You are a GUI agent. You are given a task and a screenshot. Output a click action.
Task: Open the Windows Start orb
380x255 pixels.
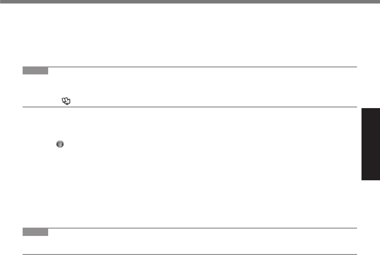tap(60, 144)
